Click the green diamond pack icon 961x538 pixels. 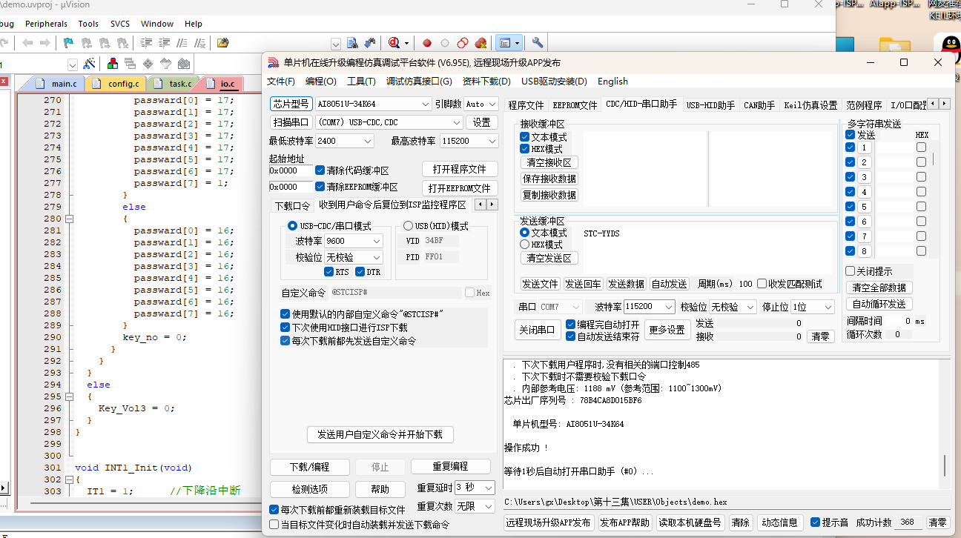pyautogui.click(x=148, y=64)
